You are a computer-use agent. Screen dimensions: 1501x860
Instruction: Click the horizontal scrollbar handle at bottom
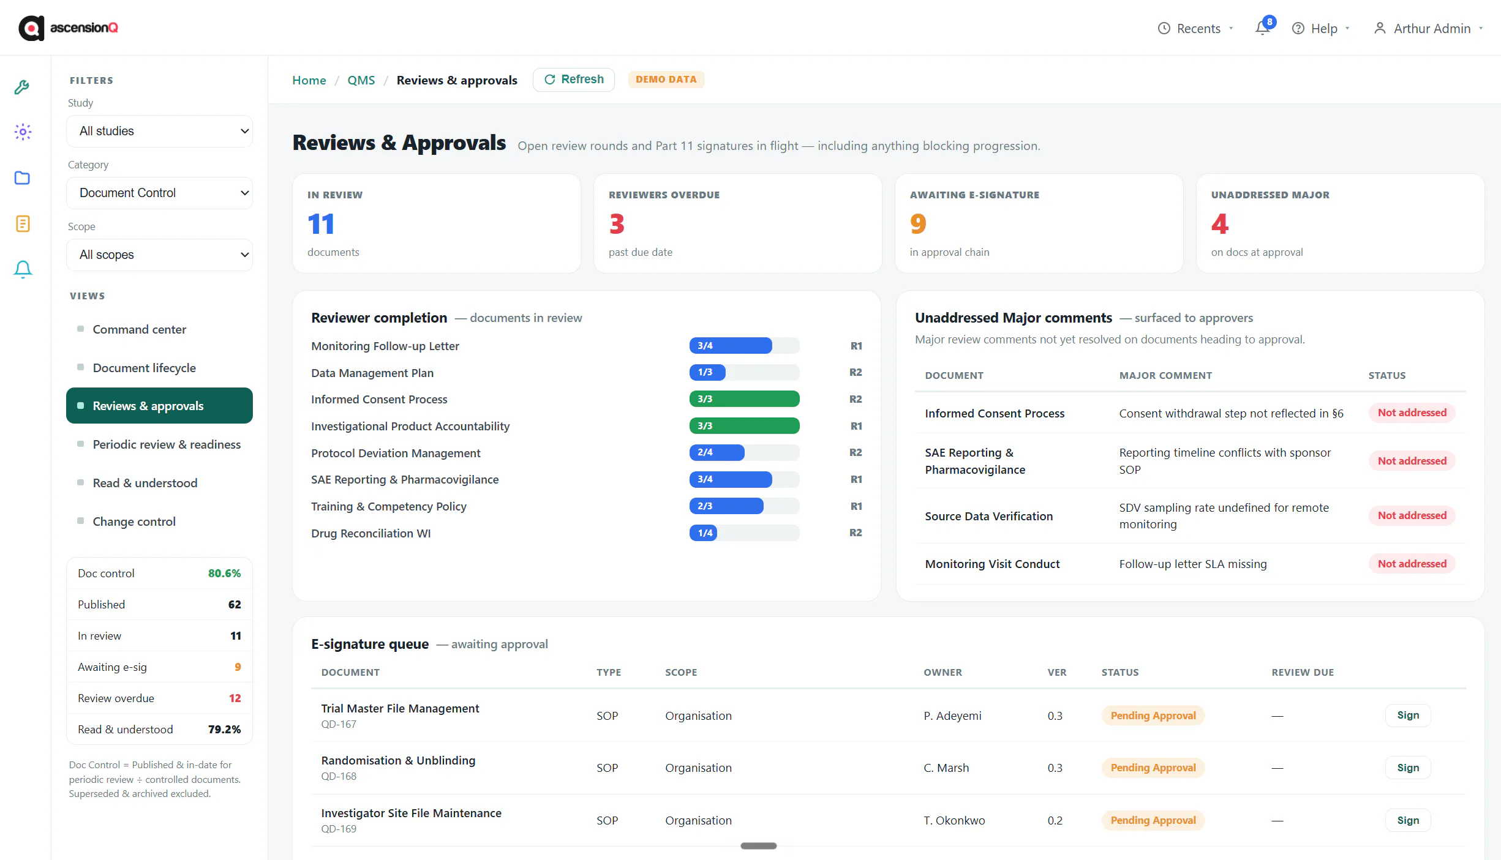coord(758,846)
